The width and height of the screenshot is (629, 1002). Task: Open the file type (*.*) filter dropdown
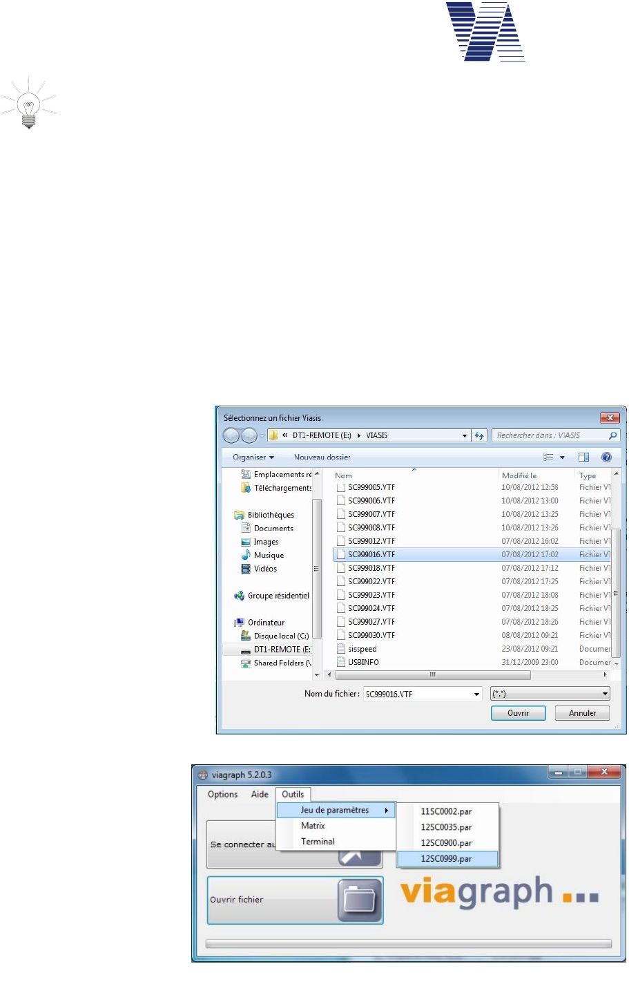tap(605, 694)
